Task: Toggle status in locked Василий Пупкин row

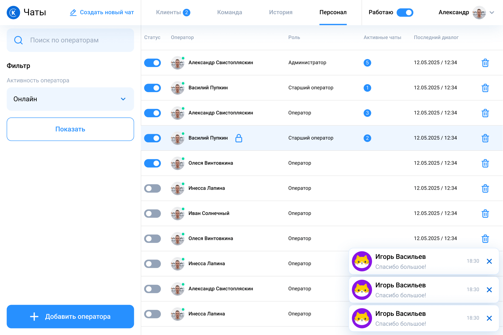Action: (153, 138)
